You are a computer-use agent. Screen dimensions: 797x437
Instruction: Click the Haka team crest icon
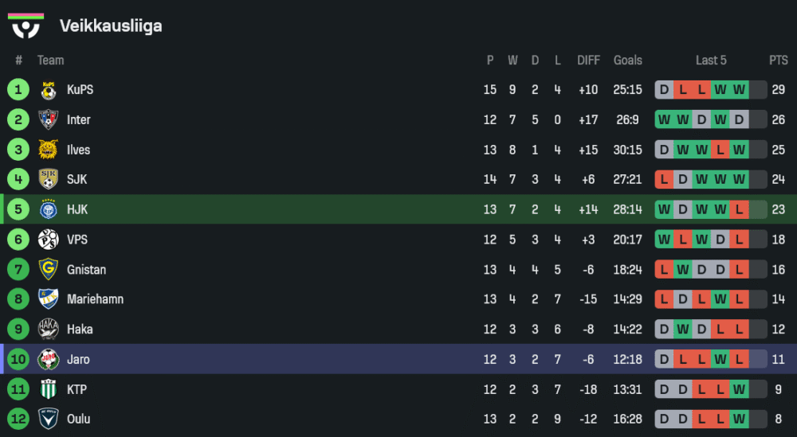pos(48,330)
